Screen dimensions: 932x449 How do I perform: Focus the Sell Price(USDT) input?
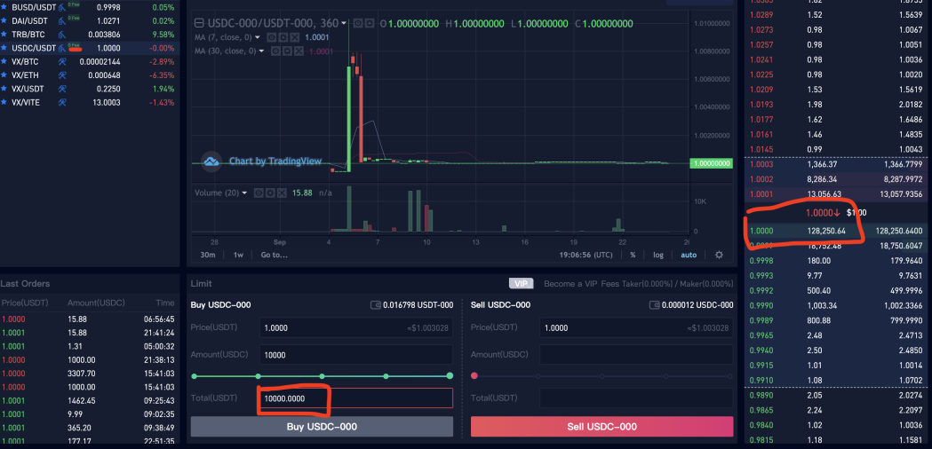coord(636,327)
